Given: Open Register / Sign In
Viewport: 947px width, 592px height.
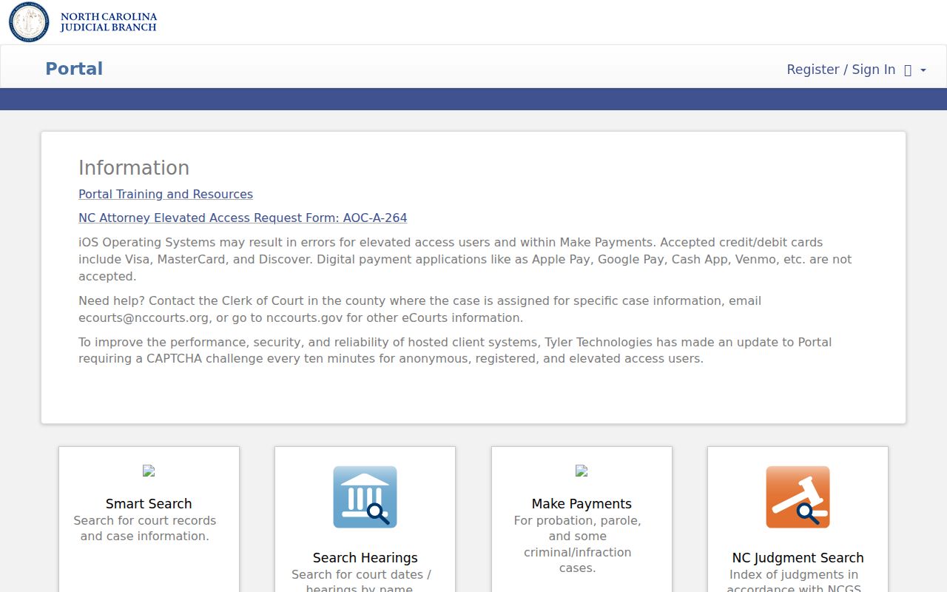Looking at the screenshot, I should pyautogui.click(x=840, y=70).
